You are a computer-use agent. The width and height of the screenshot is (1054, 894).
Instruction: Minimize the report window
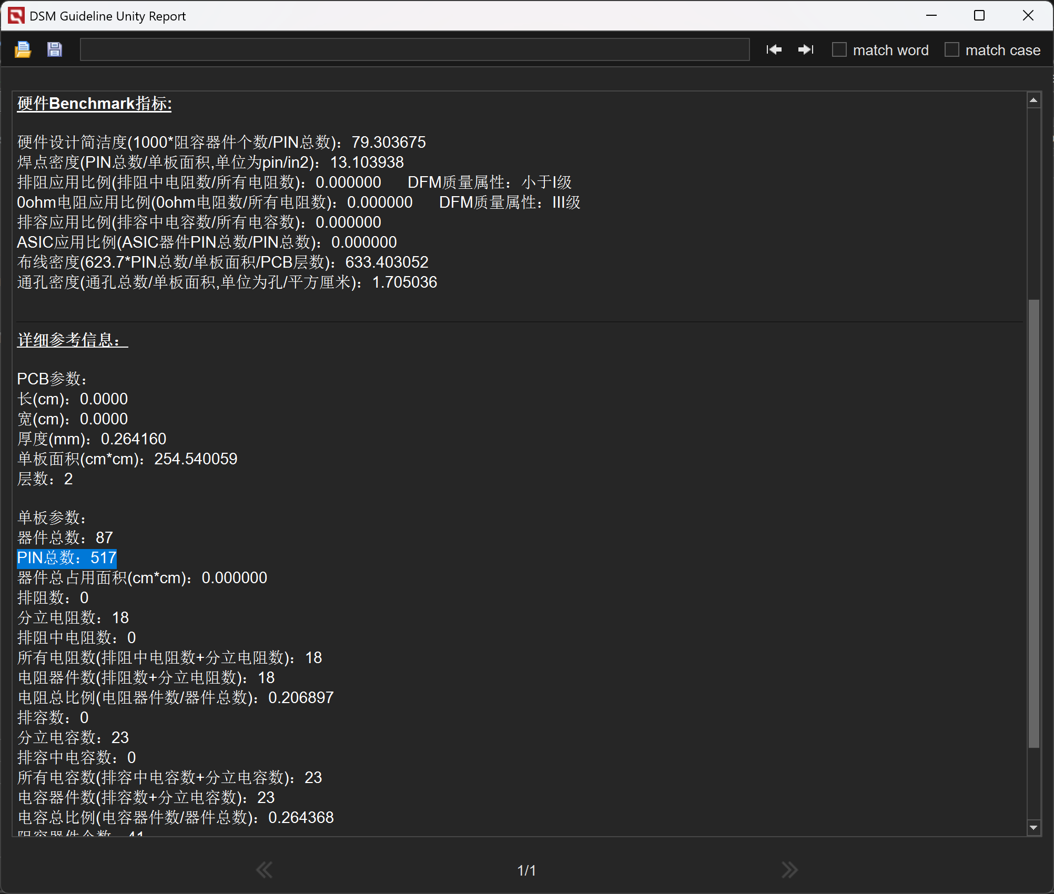[x=931, y=16]
